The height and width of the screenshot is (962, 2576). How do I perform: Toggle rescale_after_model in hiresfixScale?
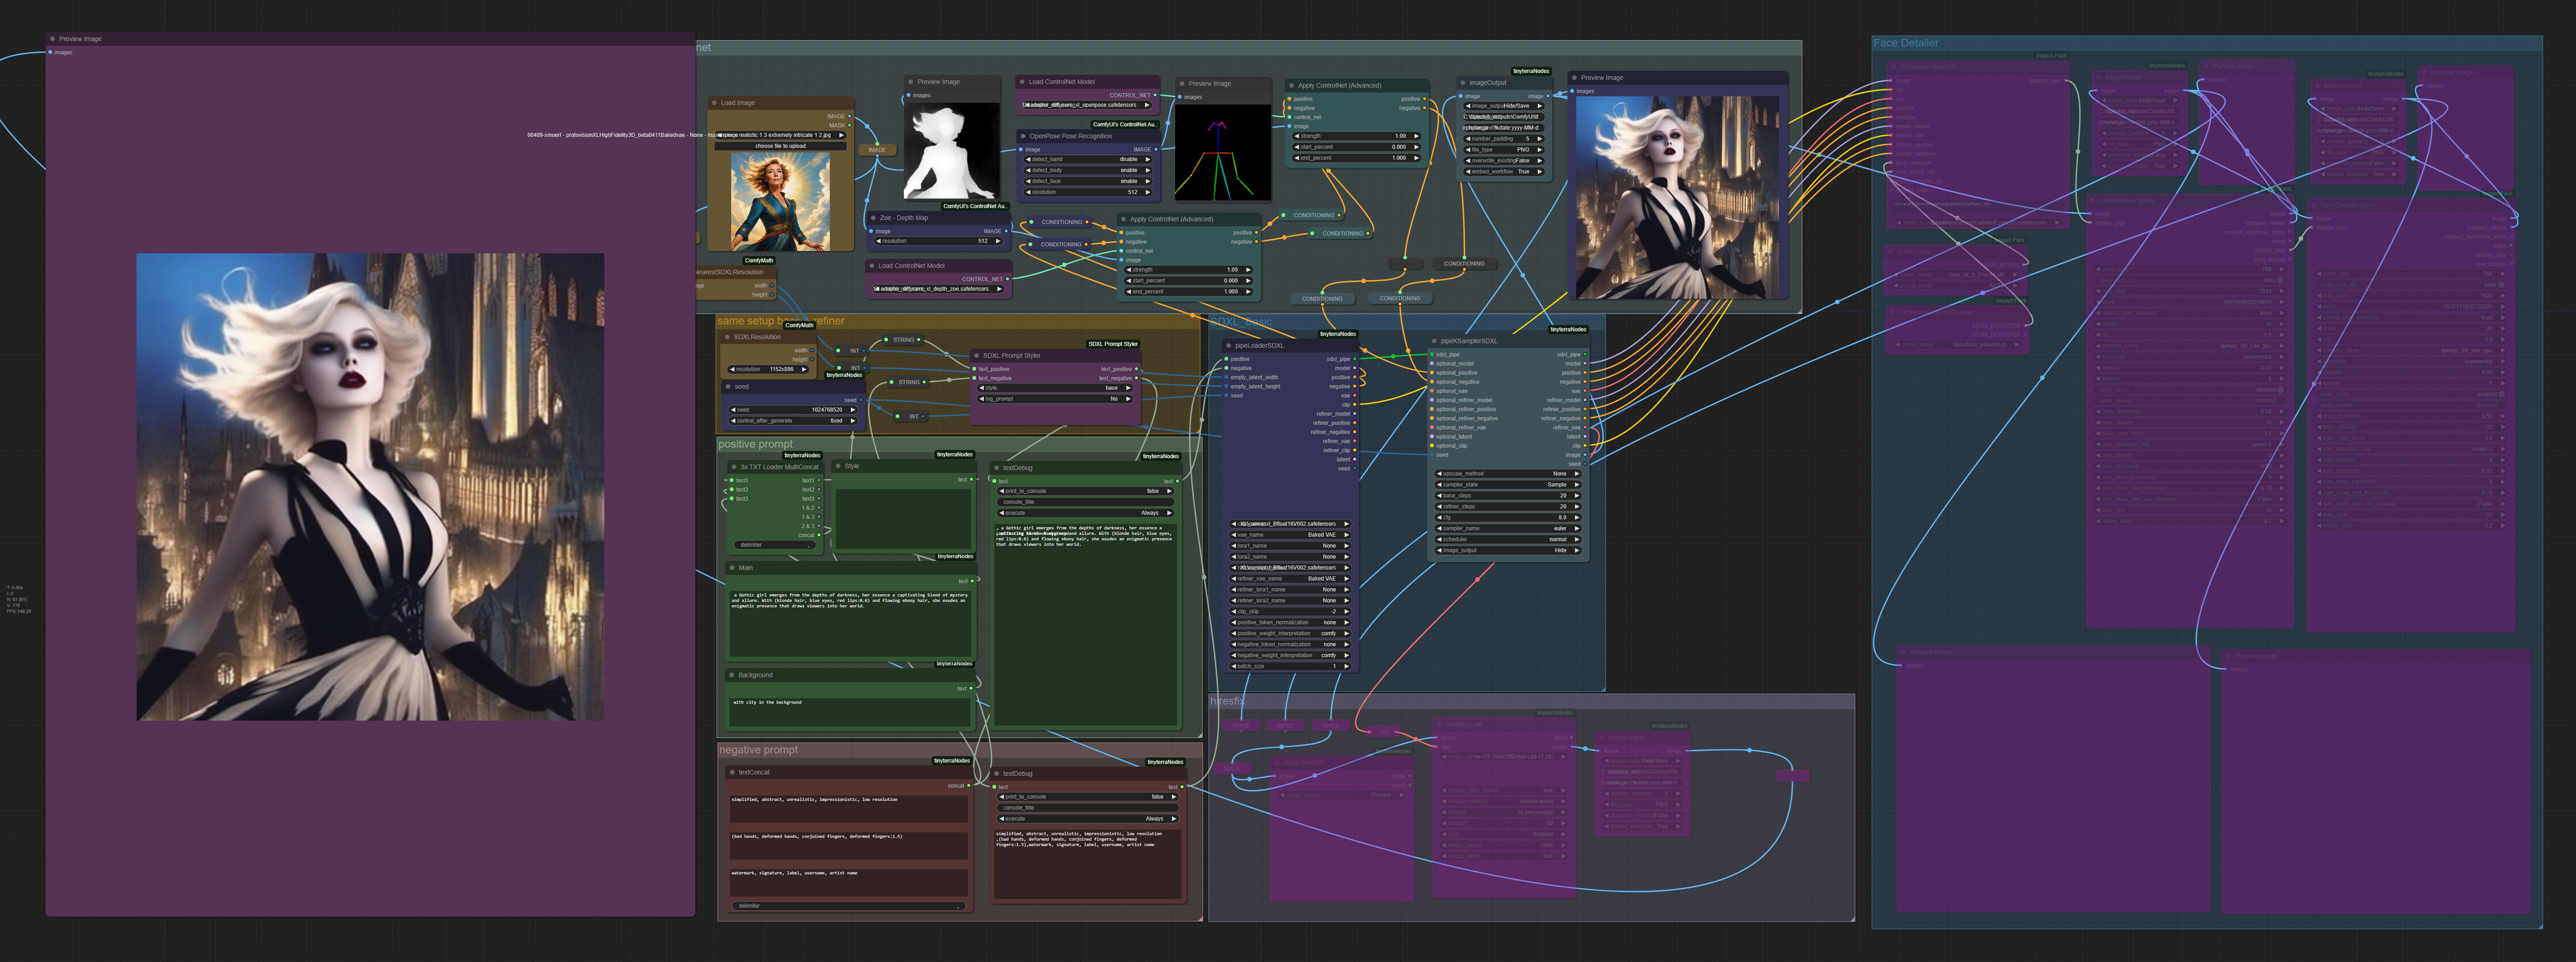1503,790
